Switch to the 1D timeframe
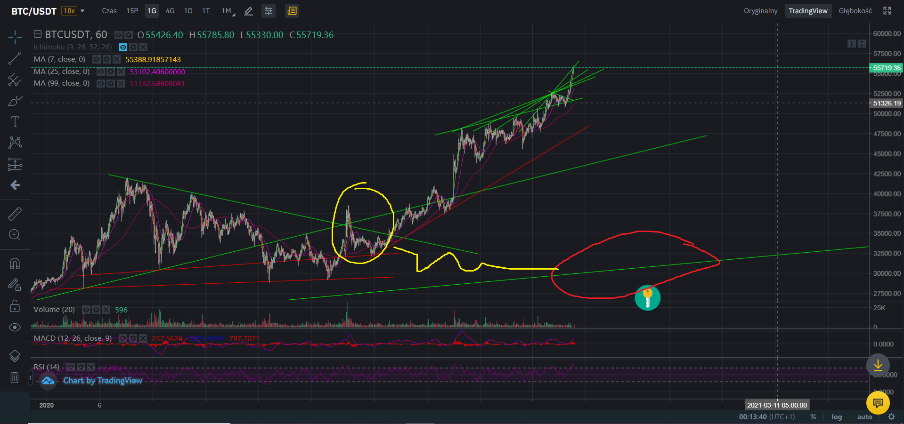The image size is (904, 424). tap(188, 11)
